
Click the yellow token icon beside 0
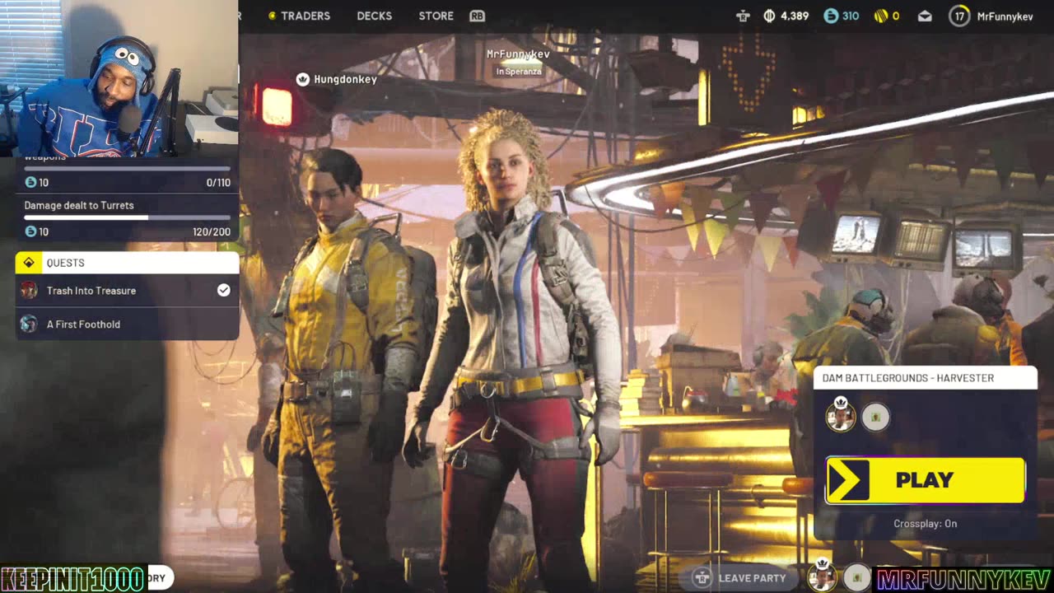tap(880, 16)
